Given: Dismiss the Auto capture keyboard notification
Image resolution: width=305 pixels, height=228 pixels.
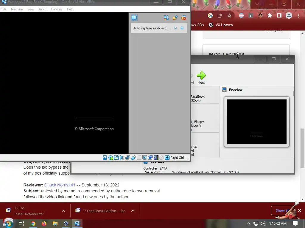Looking at the screenshot, I should [182, 28].
